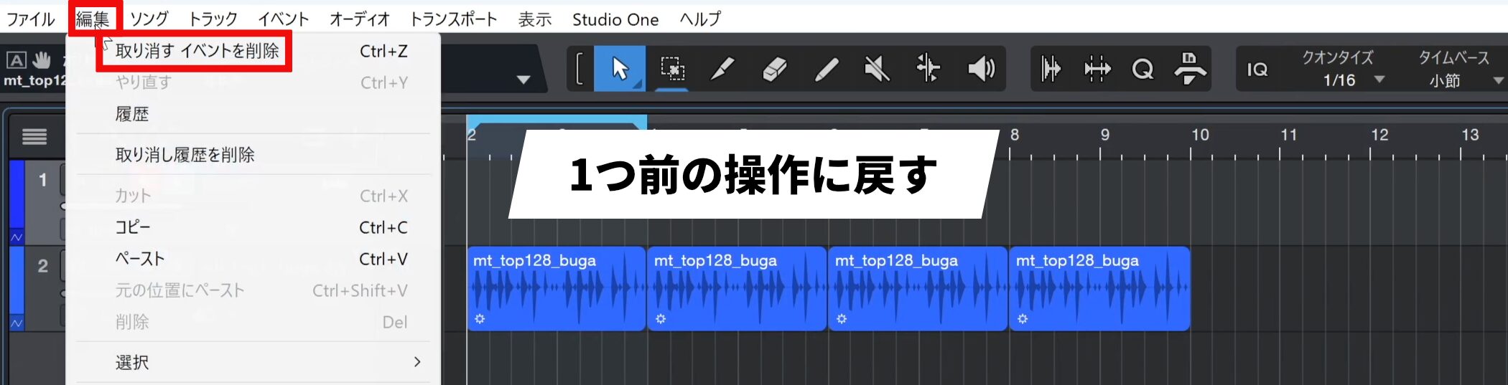Click 取り消し履歴を削除 menu entry
This screenshot has height=385, width=1508.
click(x=185, y=155)
